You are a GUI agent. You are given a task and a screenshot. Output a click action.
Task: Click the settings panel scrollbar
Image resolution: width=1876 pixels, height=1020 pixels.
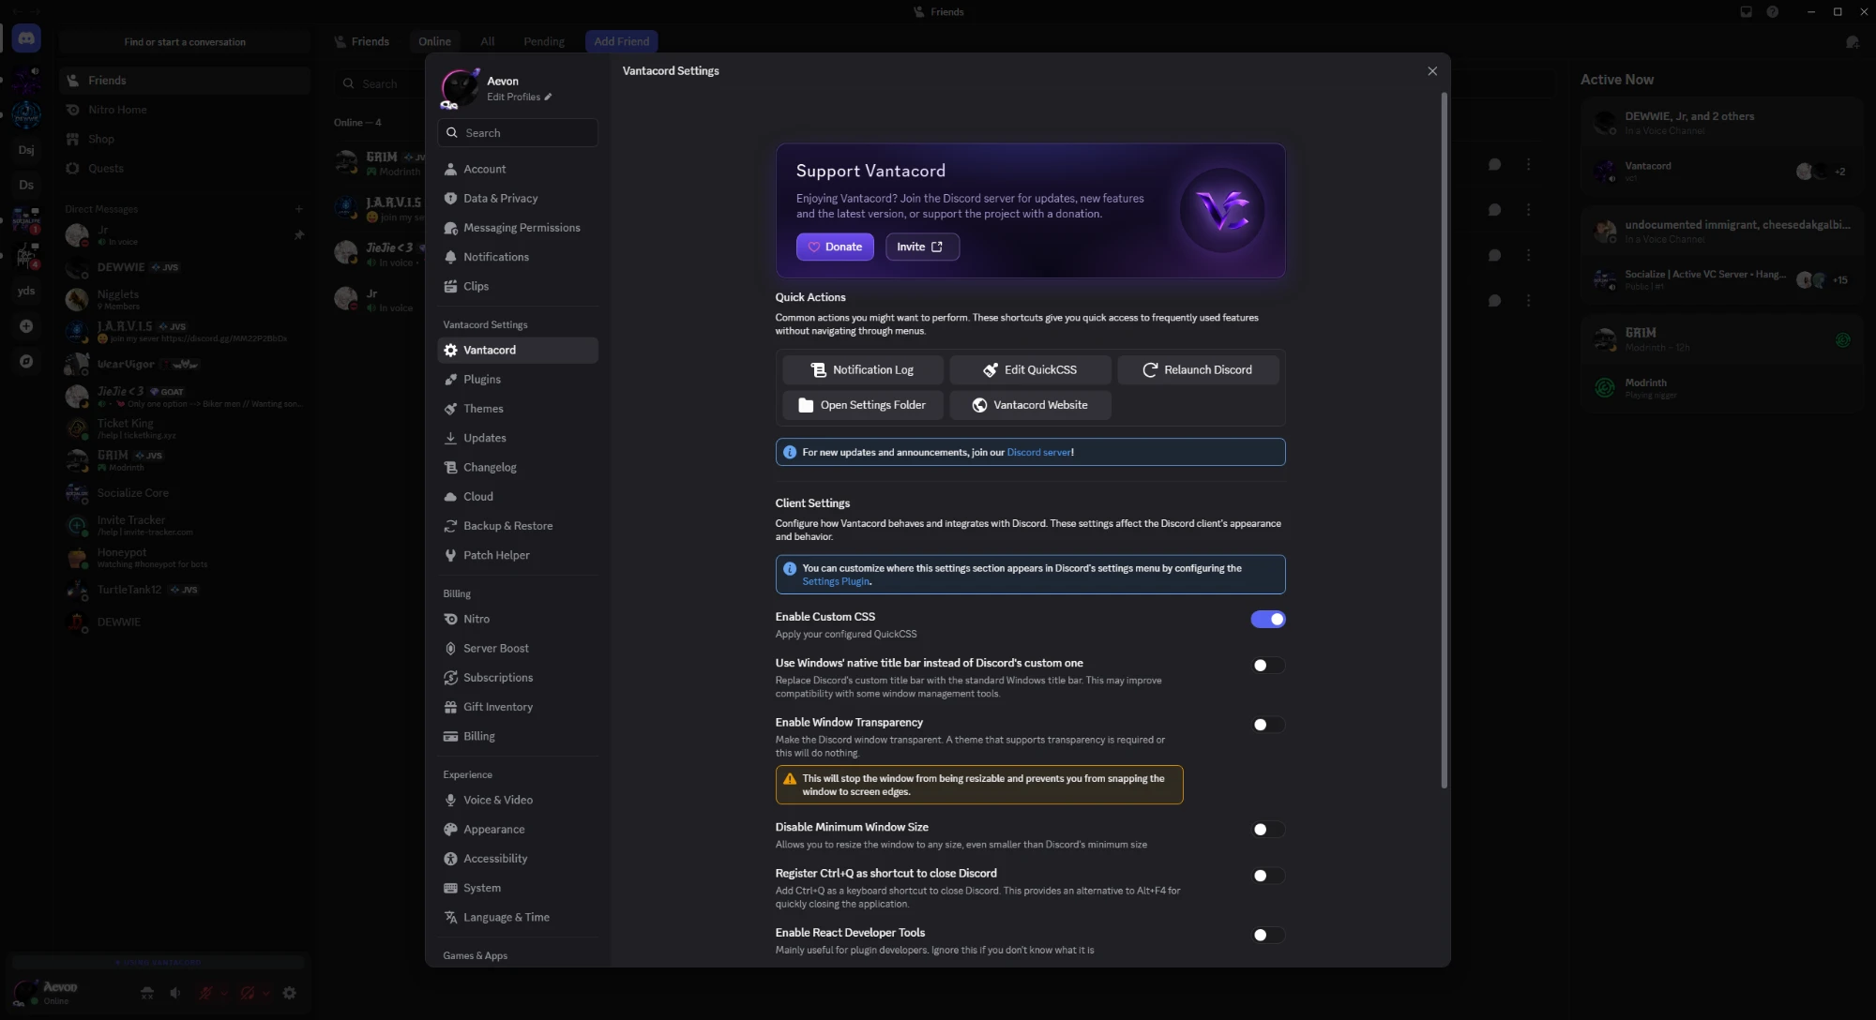click(1444, 441)
